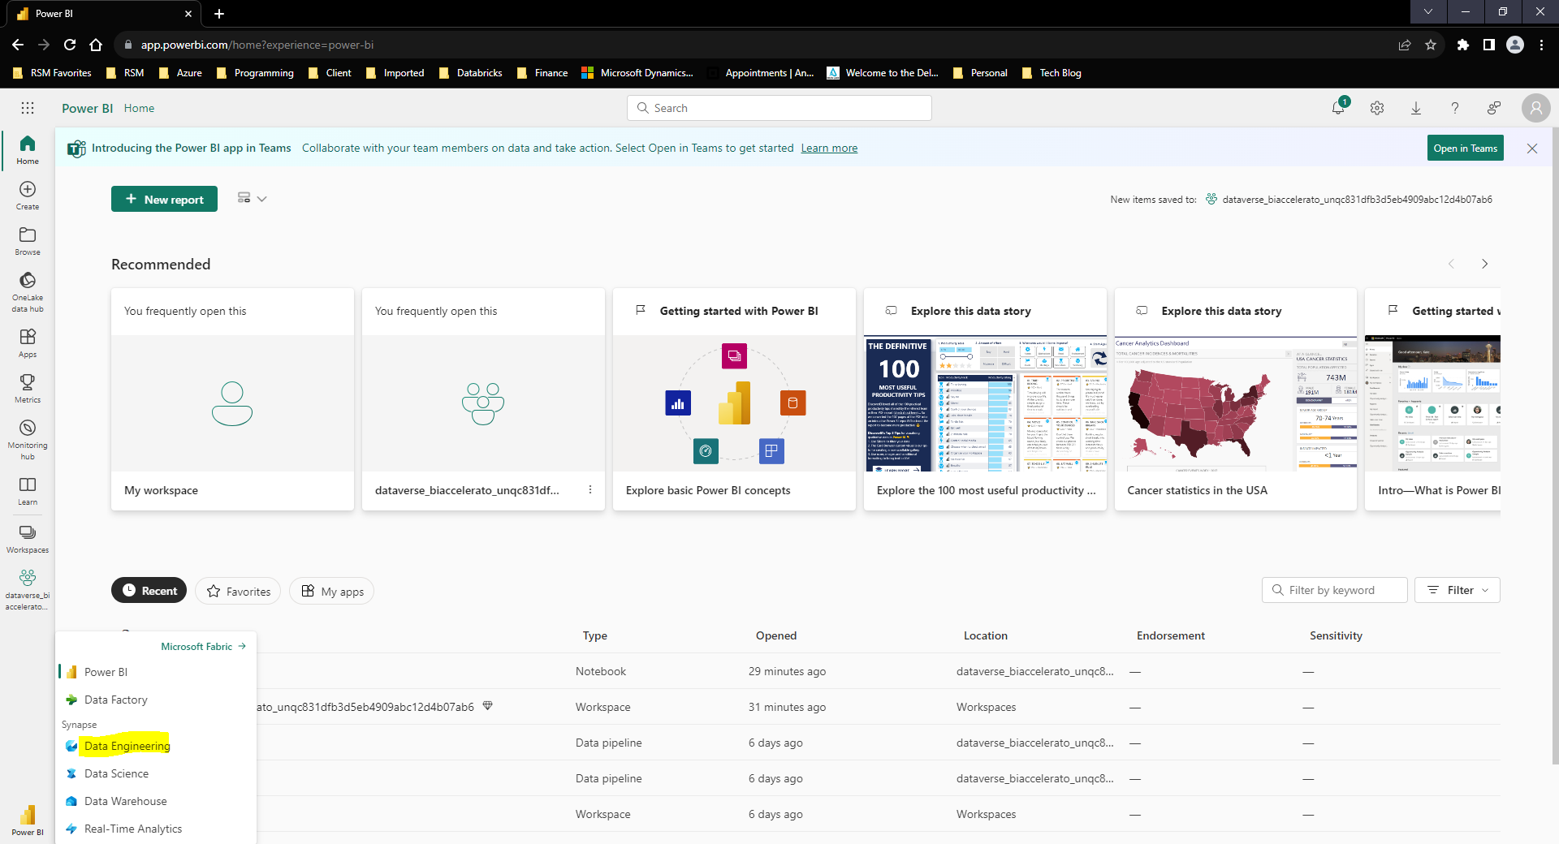This screenshot has width=1559, height=844.
Task: Open Apps in left navigation
Action: point(28,342)
